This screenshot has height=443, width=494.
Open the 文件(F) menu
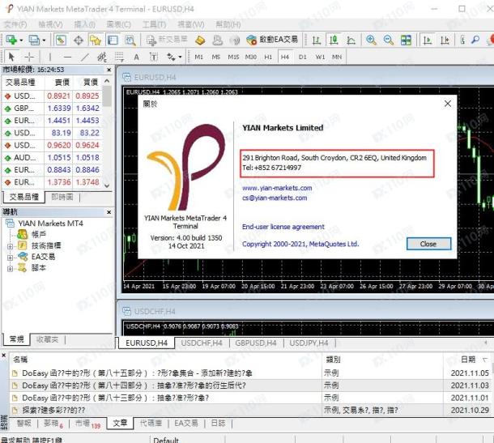15,24
